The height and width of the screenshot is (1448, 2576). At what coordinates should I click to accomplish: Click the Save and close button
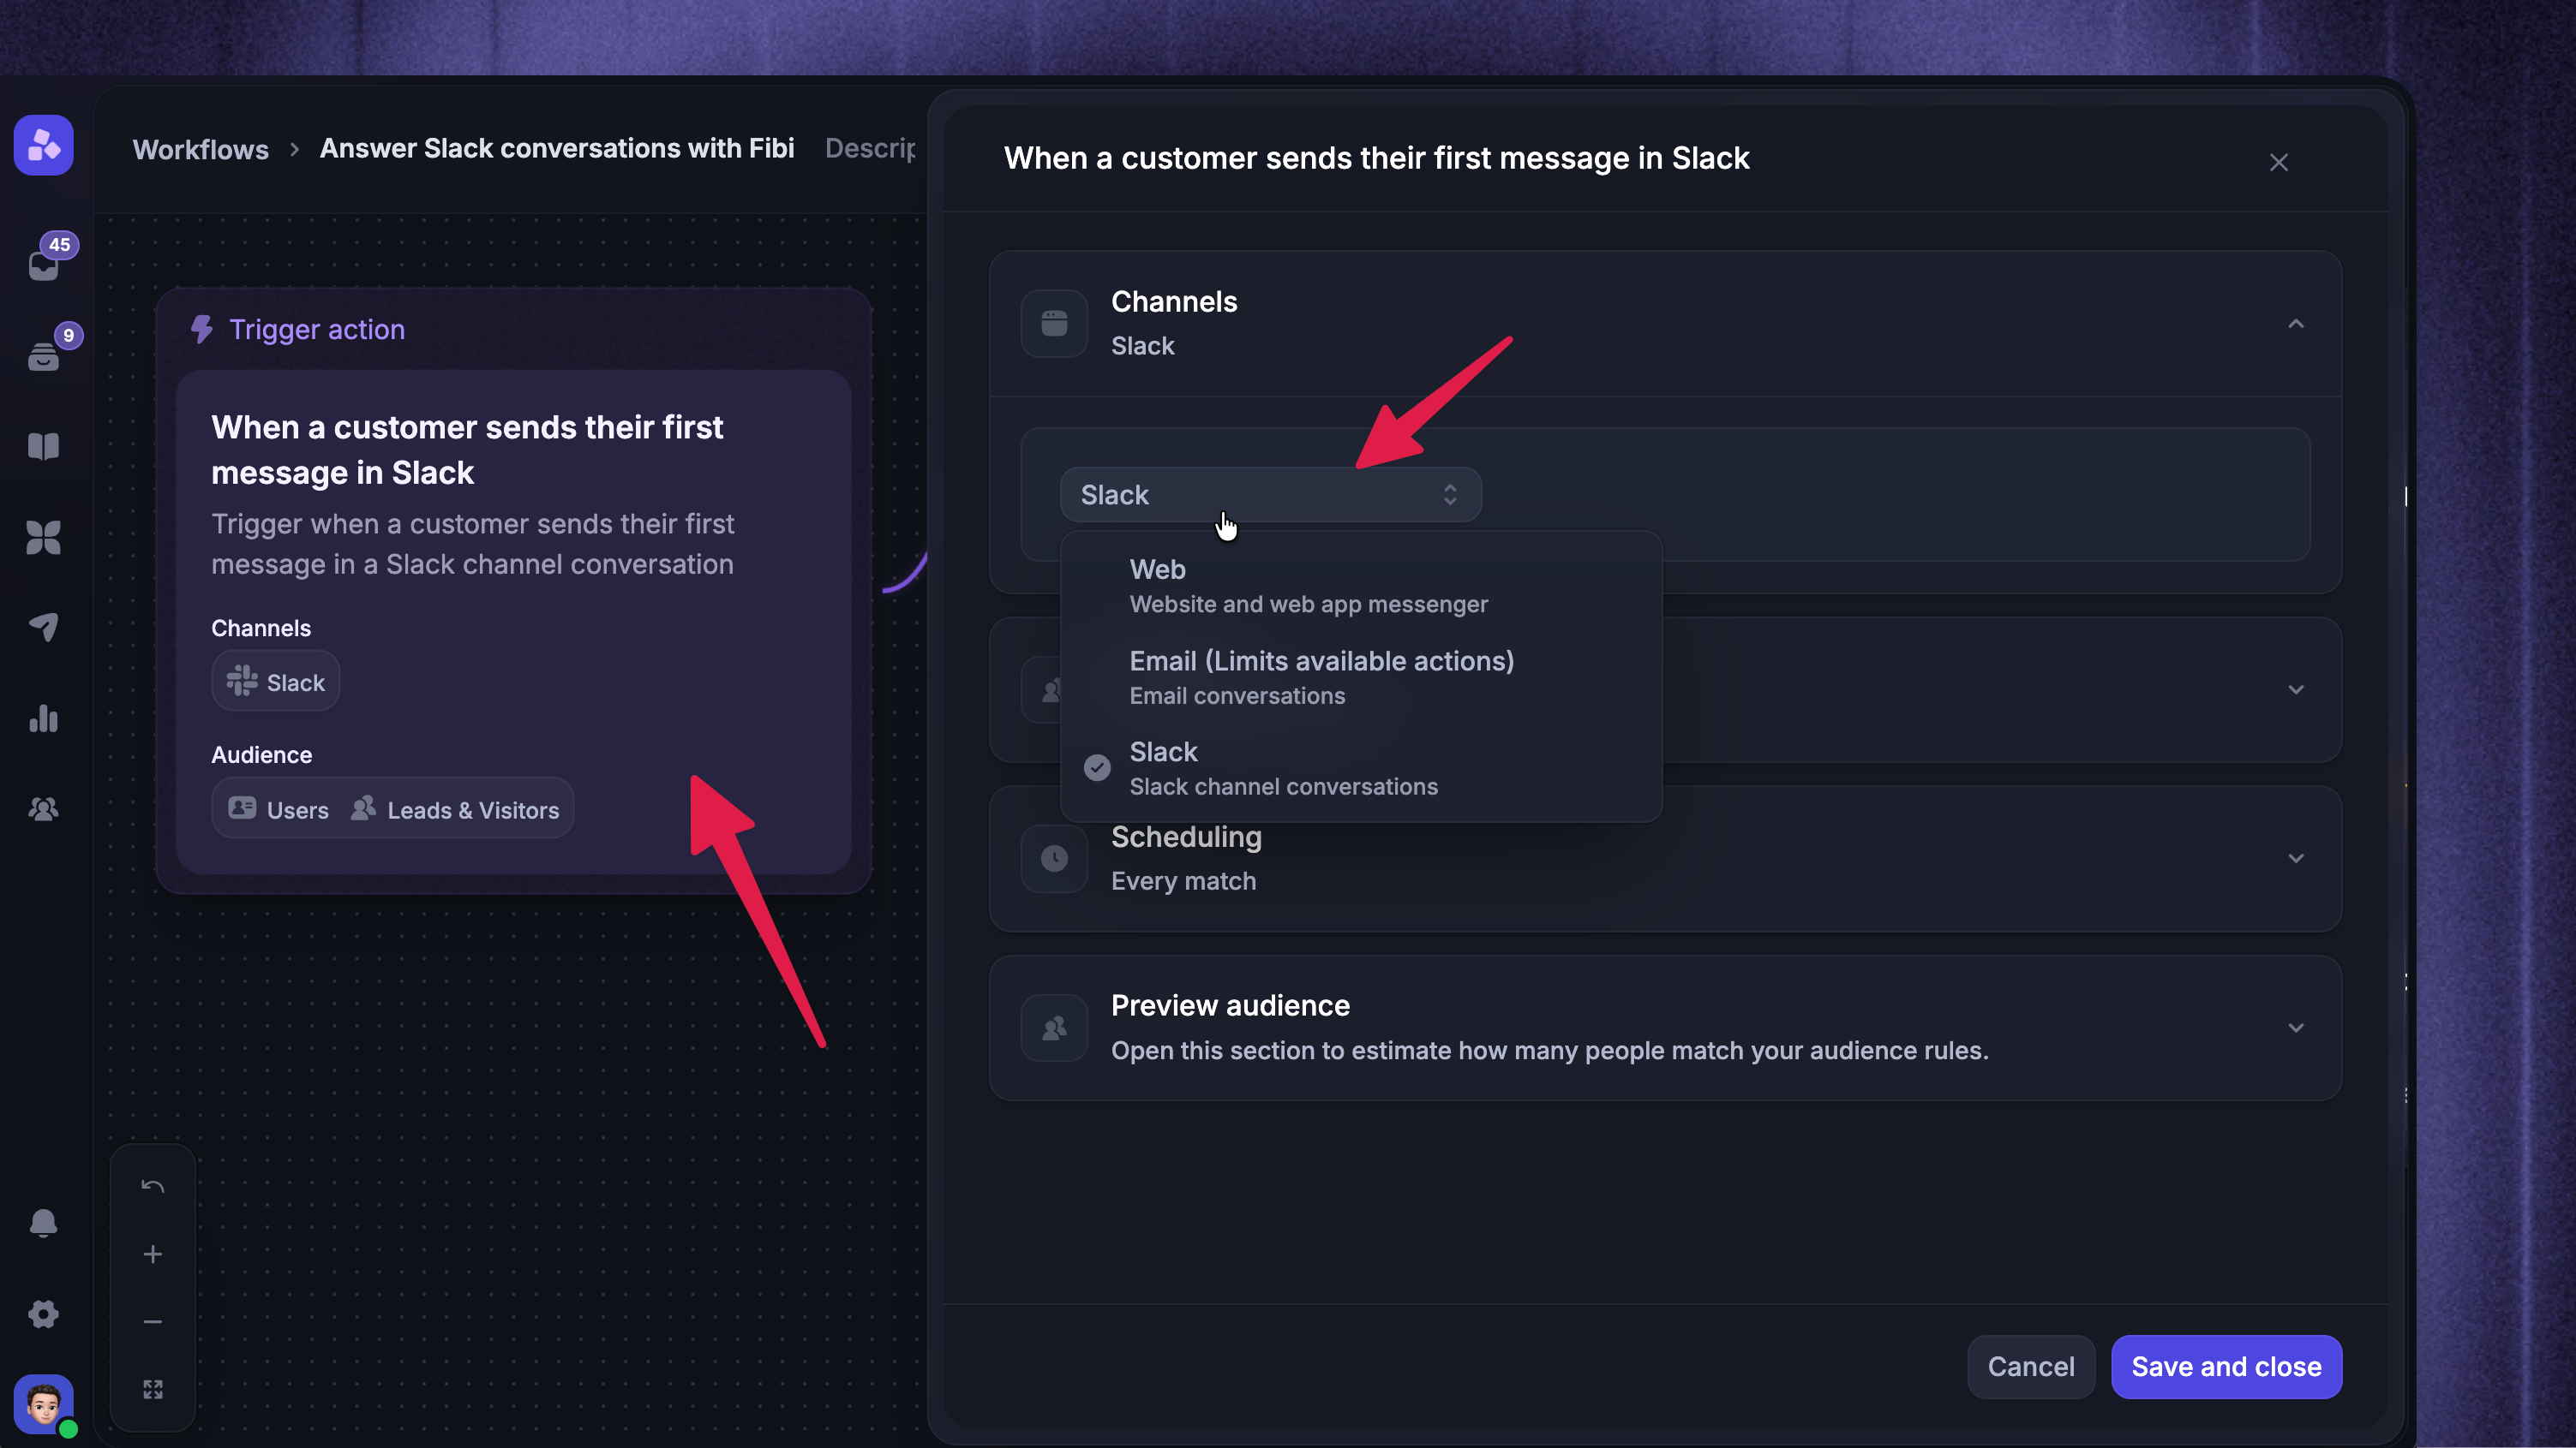pos(2226,1366)
